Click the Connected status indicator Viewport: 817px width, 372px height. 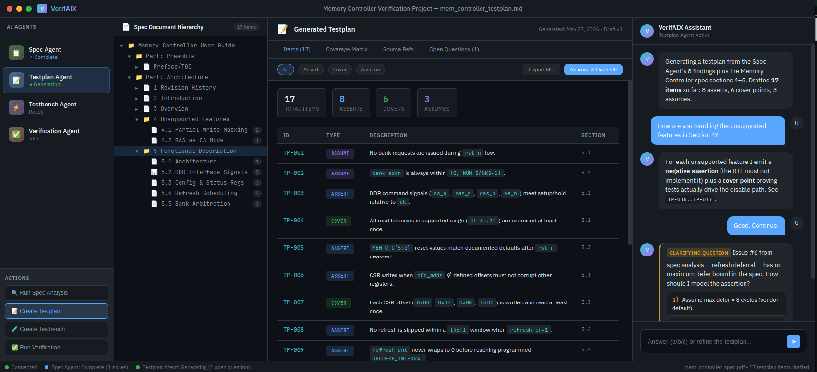click(21, 367)
